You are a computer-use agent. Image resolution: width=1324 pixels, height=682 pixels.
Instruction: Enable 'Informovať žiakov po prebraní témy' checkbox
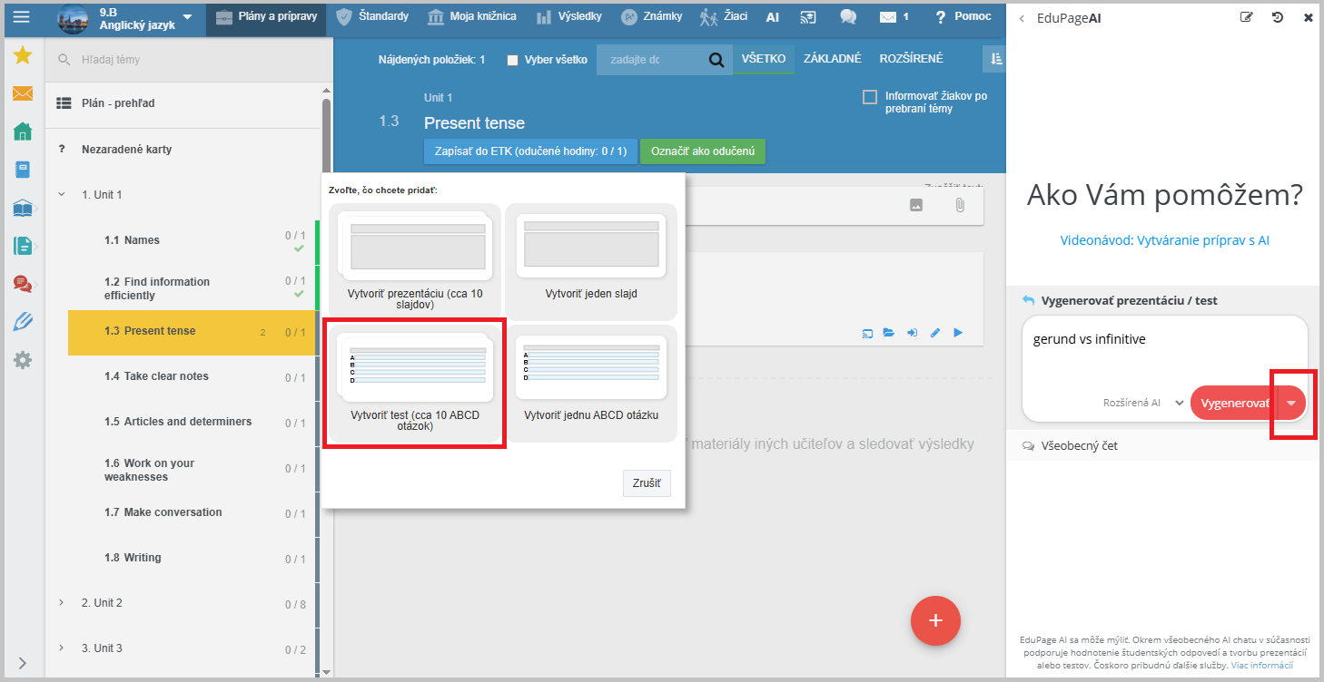(x=870, y=97)
